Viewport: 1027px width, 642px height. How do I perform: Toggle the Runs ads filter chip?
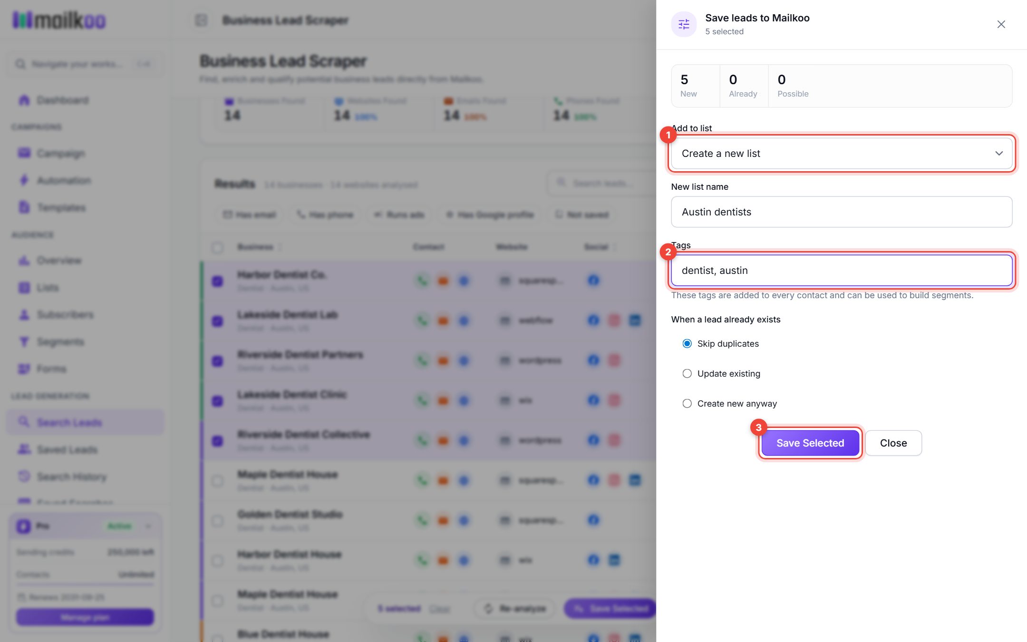tap(399, 214)
